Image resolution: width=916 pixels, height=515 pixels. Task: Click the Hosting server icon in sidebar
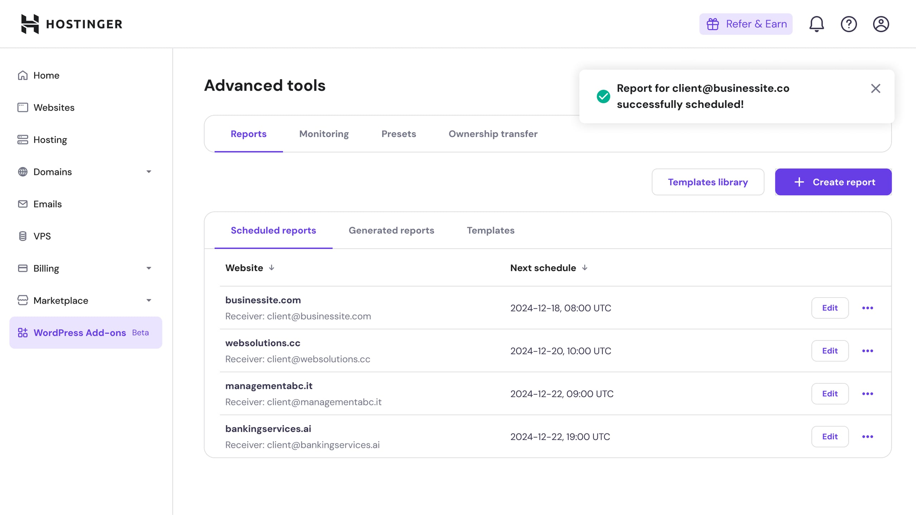[x=23, y=139]
